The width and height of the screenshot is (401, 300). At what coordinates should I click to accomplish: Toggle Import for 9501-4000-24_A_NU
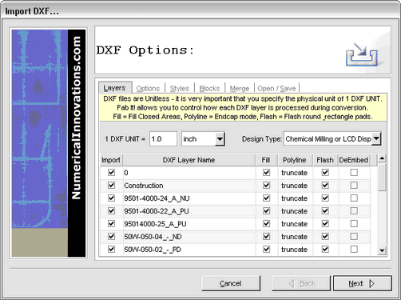point(111,198)
